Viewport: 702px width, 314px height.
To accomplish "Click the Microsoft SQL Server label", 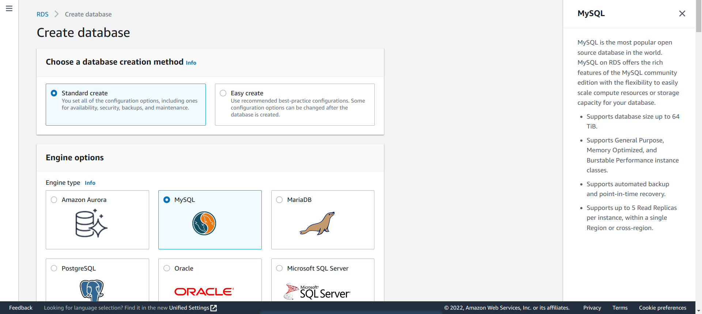I will [318, 268].
